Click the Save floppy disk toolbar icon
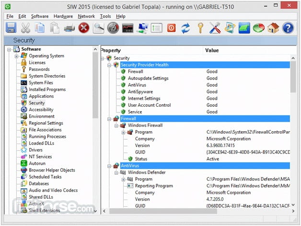 tap(11, 28)
